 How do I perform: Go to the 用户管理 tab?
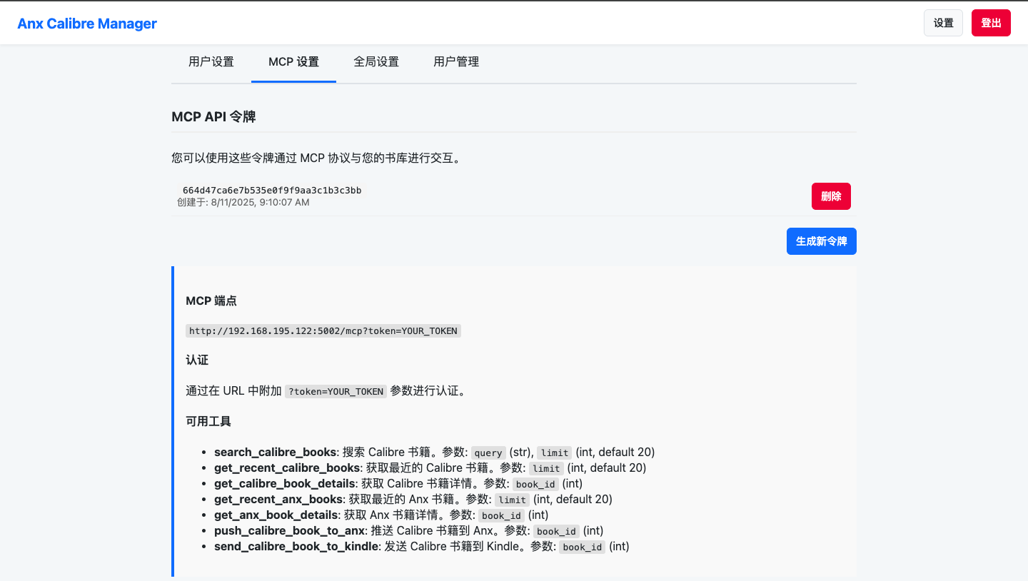tap(456, 62)
